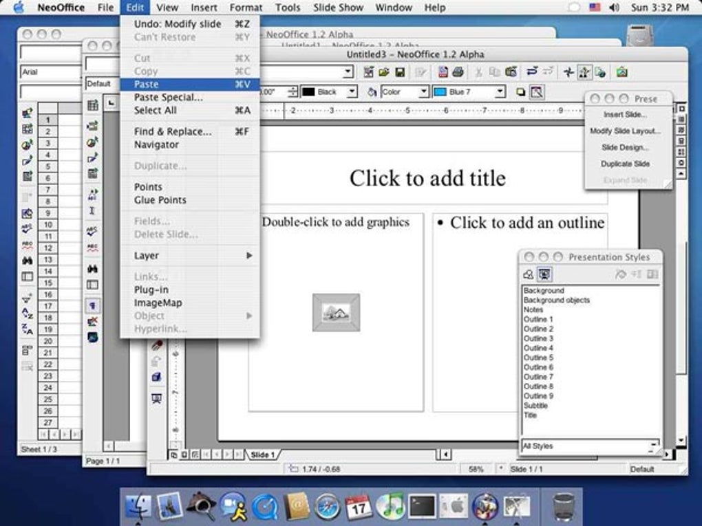Toggle Stylist icon in main toolbar

[x=584, y=72]
